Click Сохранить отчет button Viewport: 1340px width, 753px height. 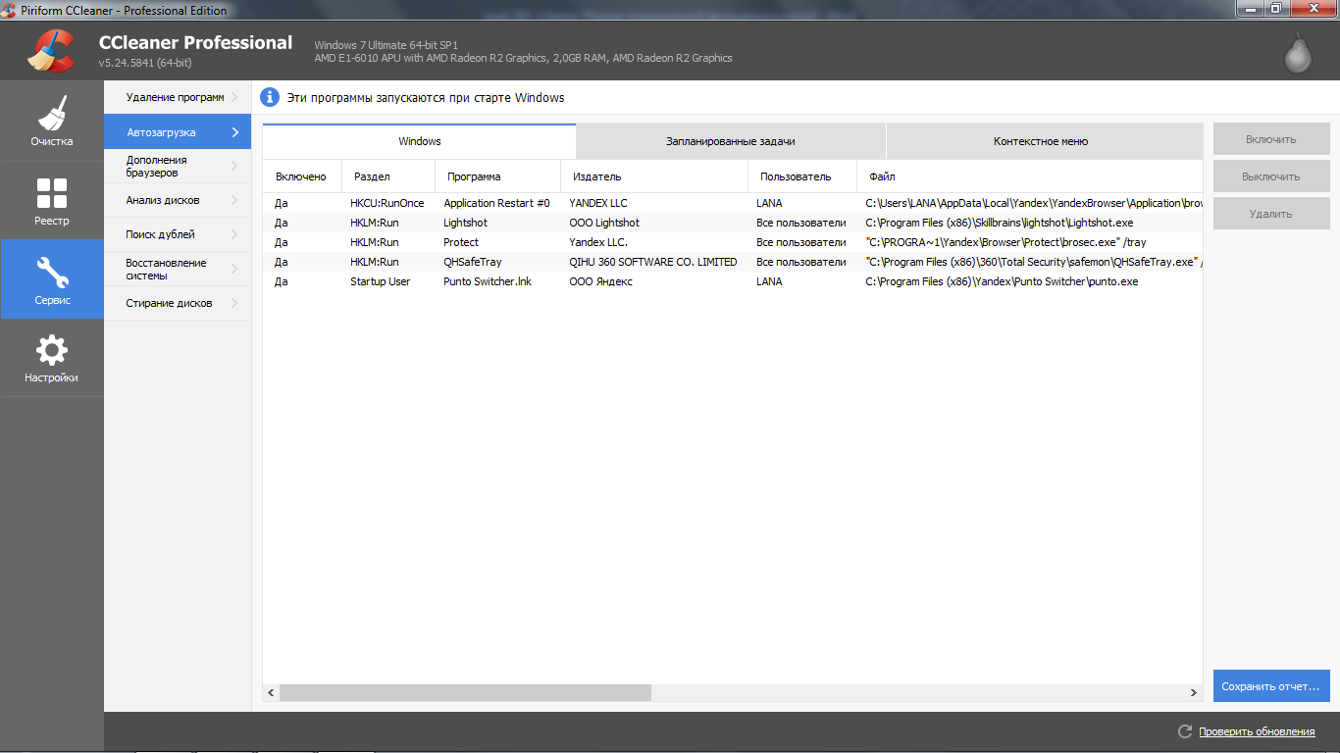[x=1270, y=686]
